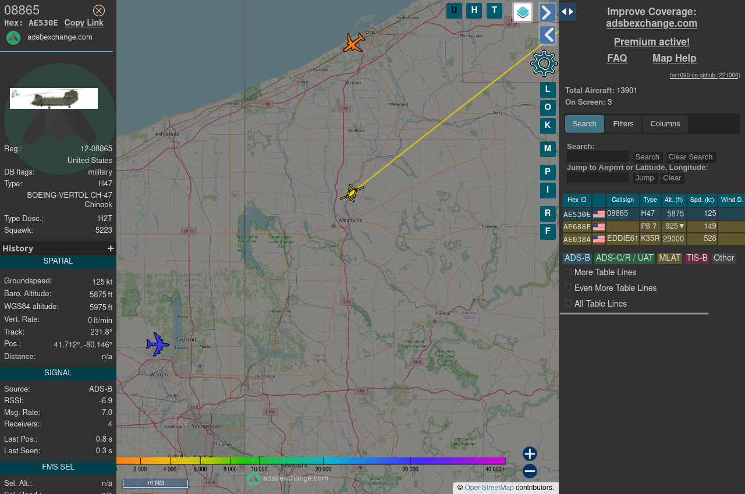Select the blue aircraft near Cortland

coord(157,344)
